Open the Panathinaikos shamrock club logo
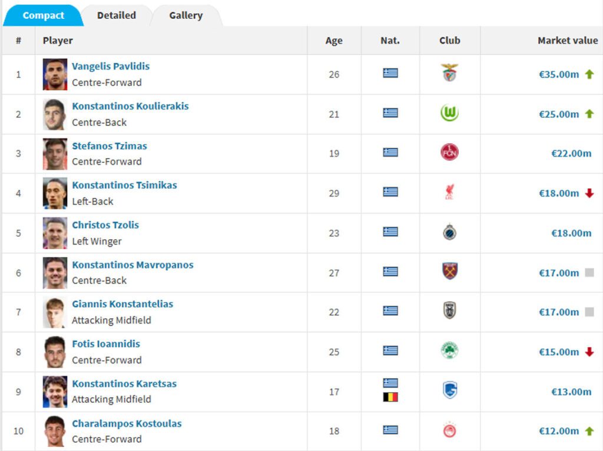The width and height of the screenshot is (603, 451). (x=449, y=350)
